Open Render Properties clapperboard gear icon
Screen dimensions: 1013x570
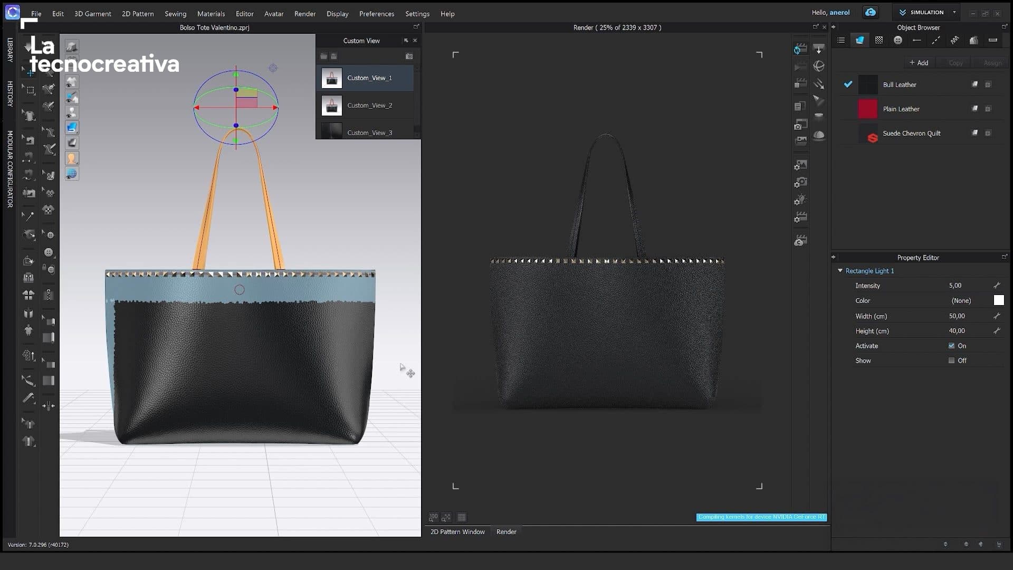tap(800, 217)
